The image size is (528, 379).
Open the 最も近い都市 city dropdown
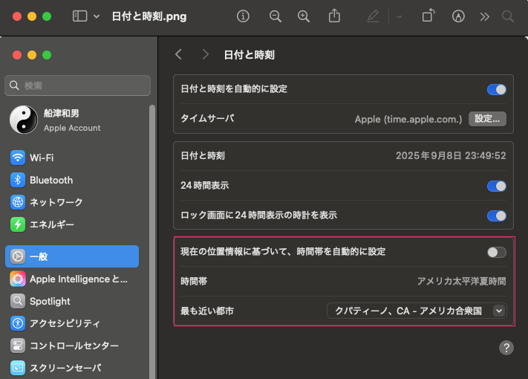(x=417, y=311)
